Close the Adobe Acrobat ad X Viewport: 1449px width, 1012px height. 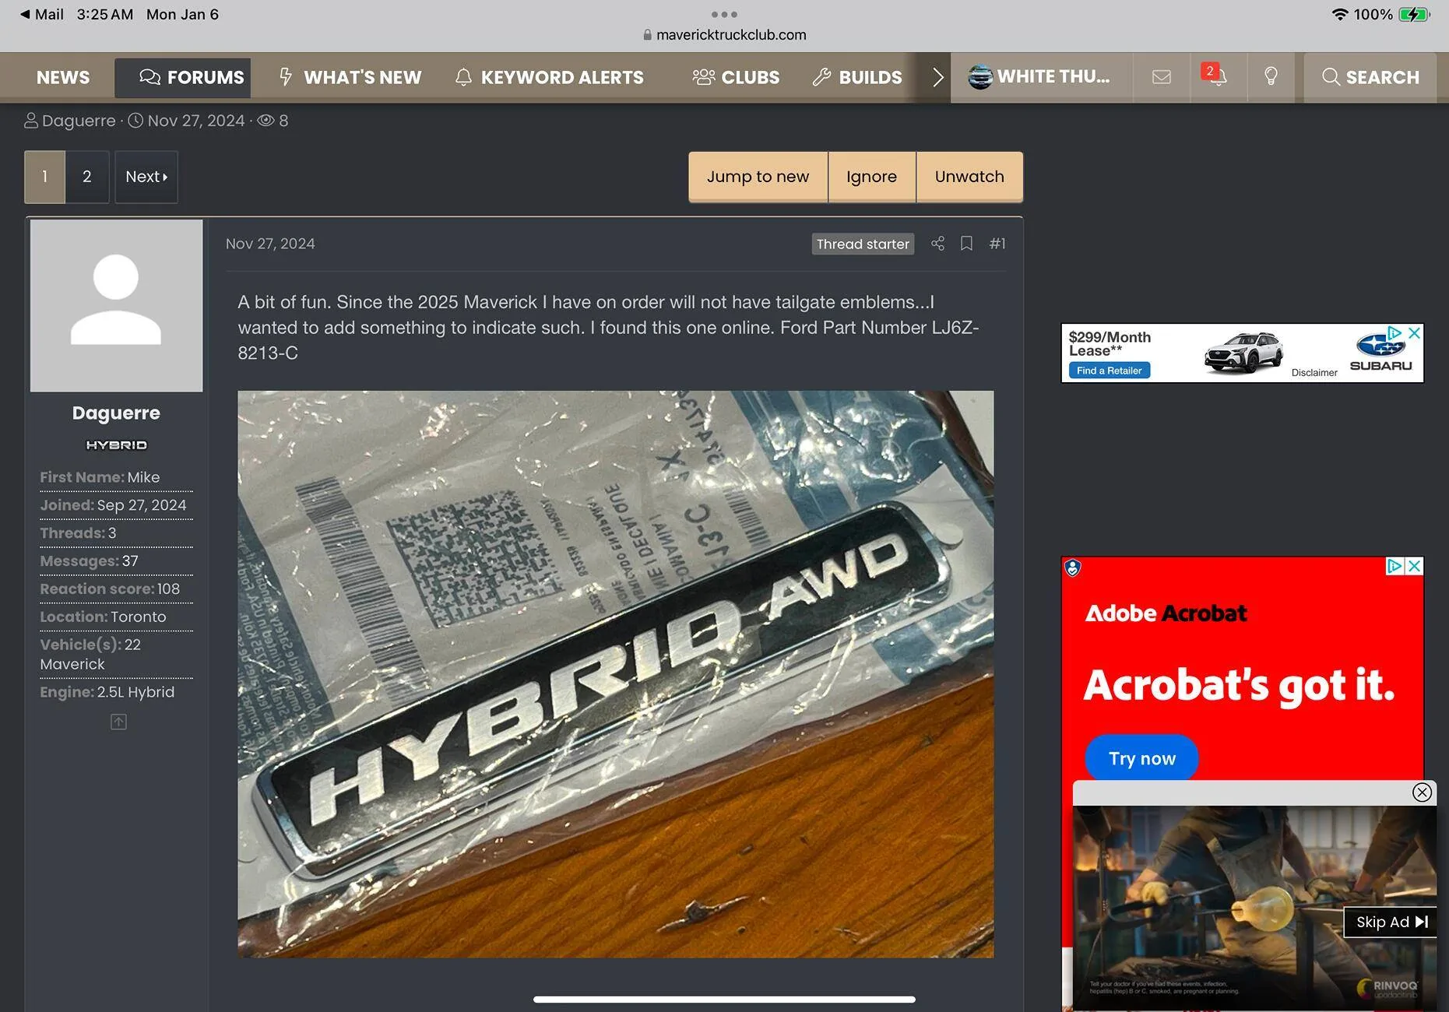point(1415,566)
